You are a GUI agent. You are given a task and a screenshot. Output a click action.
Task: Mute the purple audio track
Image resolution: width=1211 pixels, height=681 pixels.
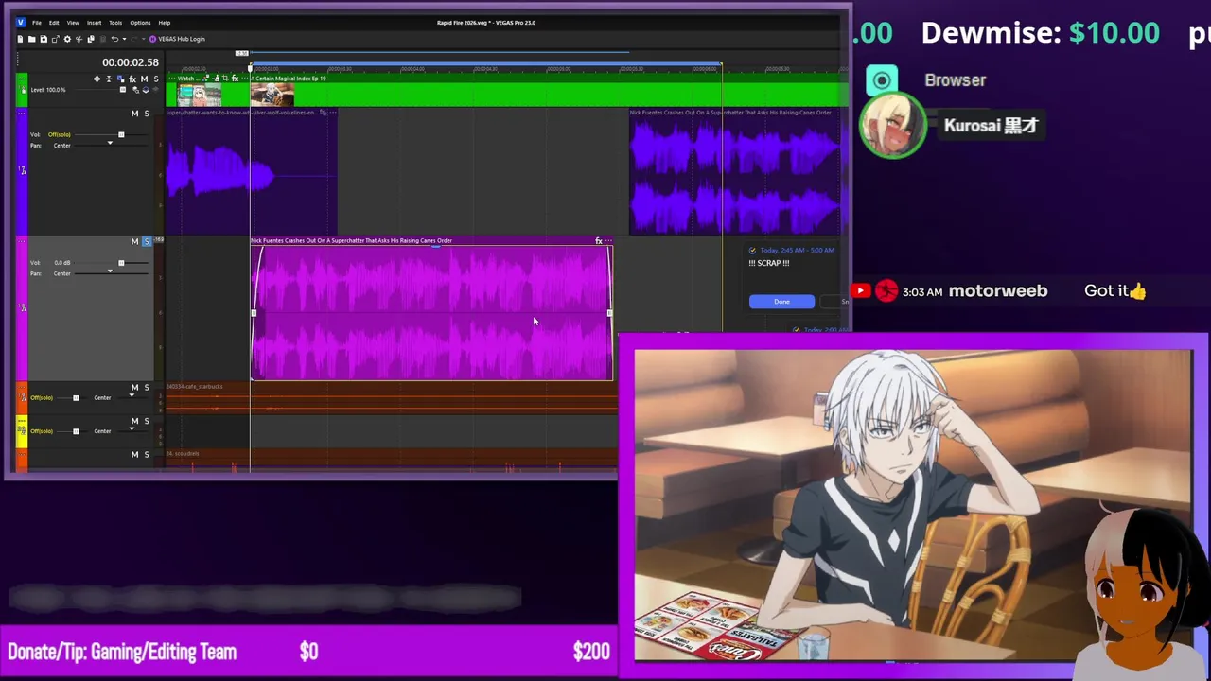(134, 113)
